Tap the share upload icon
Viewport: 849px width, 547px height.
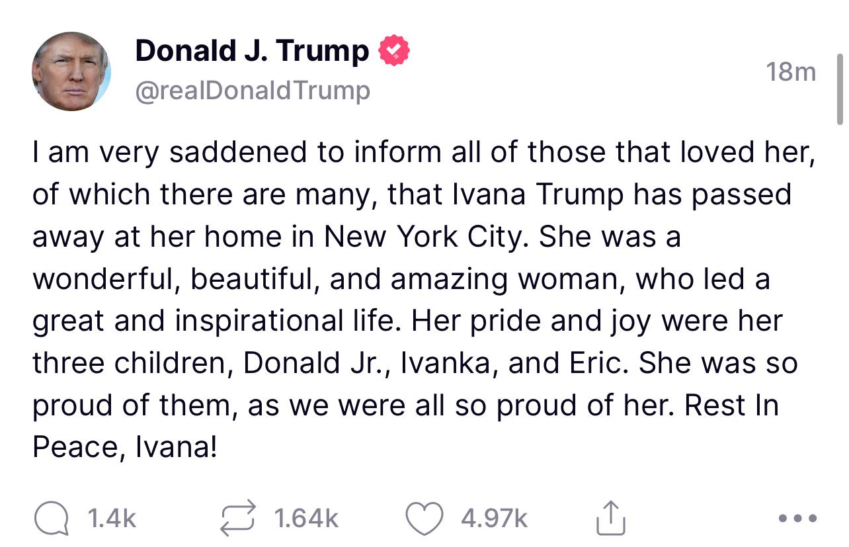[610, 519]
